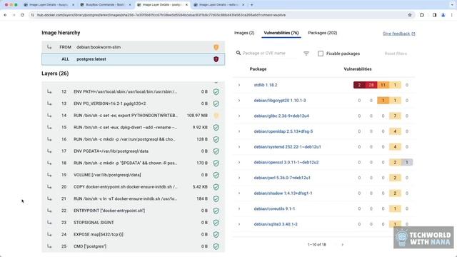Select layer 24 EXPOSE map[5432/tcp] row
Screen dimensions: 457x257
pyautogui.click(x=134, y=235)
